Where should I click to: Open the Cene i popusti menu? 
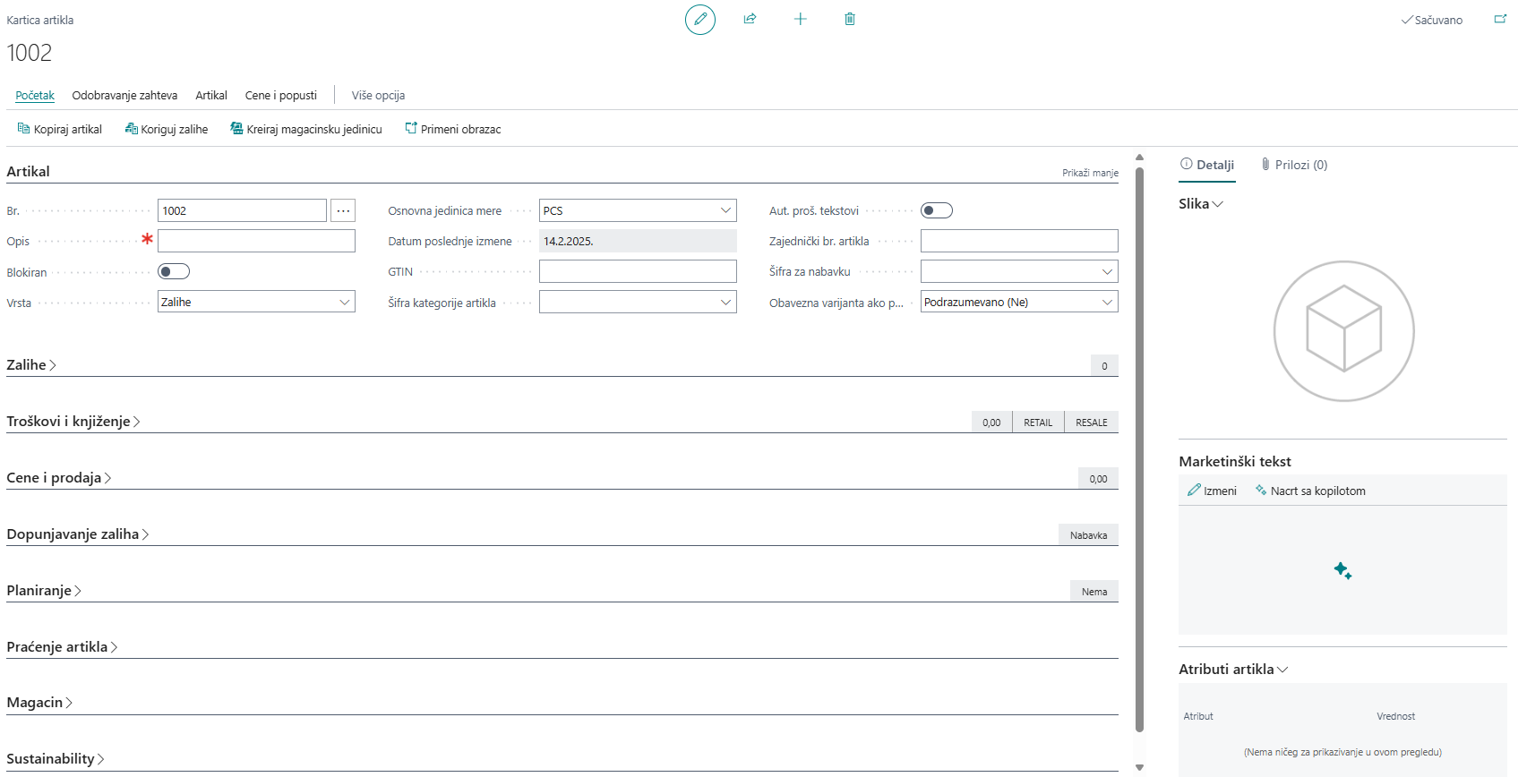pos(280,95)
